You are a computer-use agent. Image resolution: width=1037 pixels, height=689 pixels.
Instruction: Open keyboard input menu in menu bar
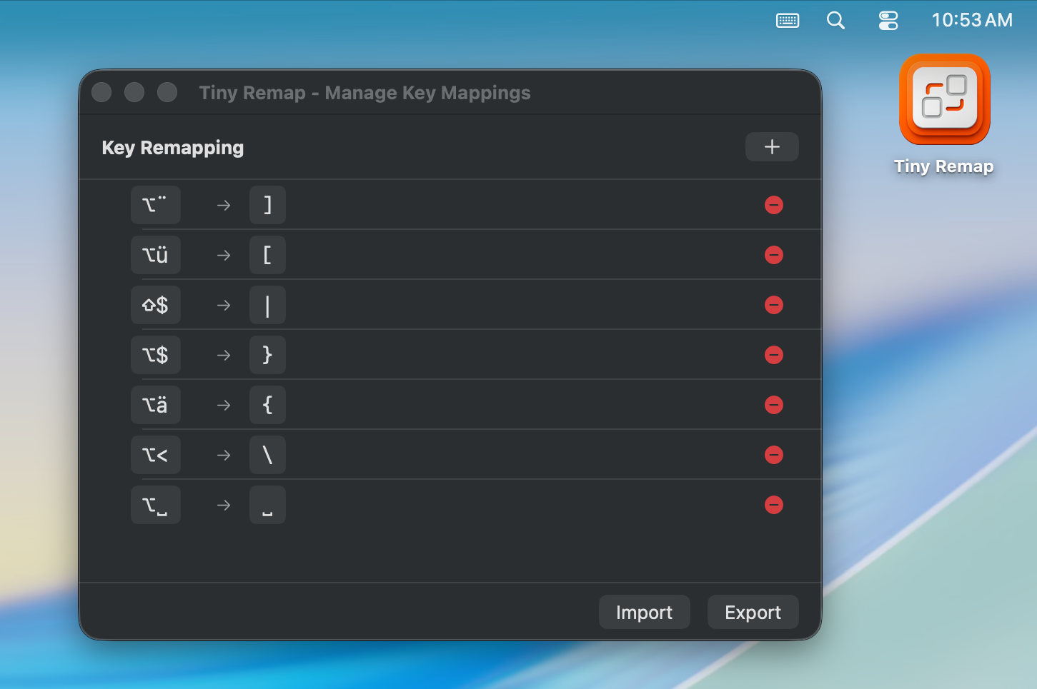(x=788, y=20)
